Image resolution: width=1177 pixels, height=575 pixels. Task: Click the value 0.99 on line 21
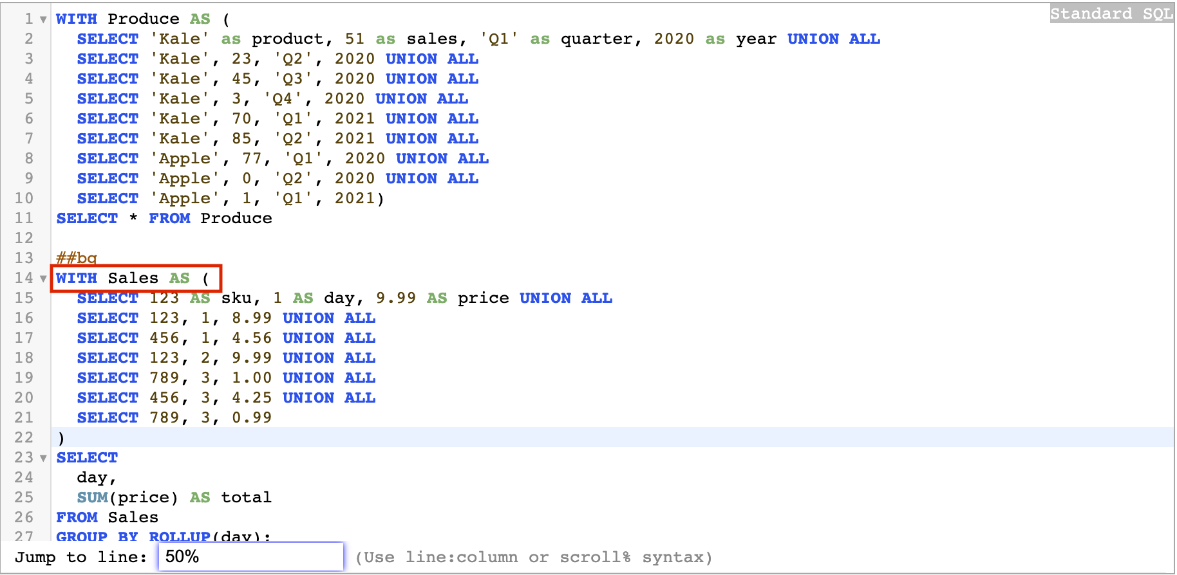[x=252, y=418]
